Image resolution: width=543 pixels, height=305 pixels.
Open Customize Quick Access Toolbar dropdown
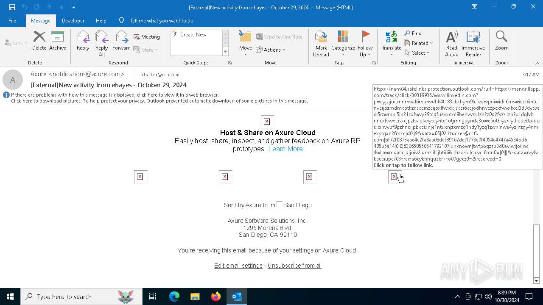click(73, 7)
